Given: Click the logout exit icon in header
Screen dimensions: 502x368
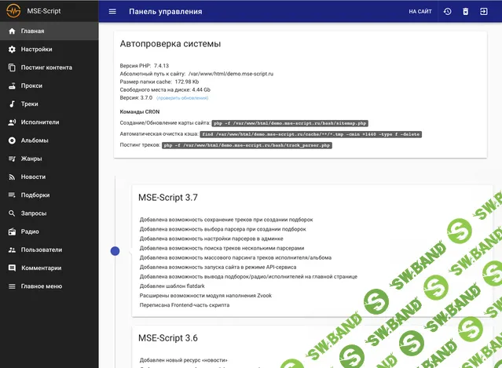Looking at the screenshot, I should (483, 12).
